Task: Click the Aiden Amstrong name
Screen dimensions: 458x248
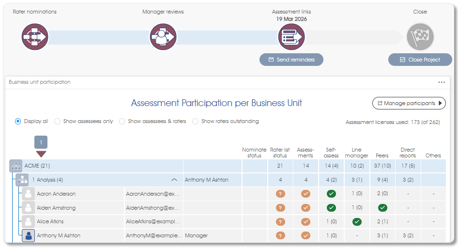Action: click(x=56, y=208)
